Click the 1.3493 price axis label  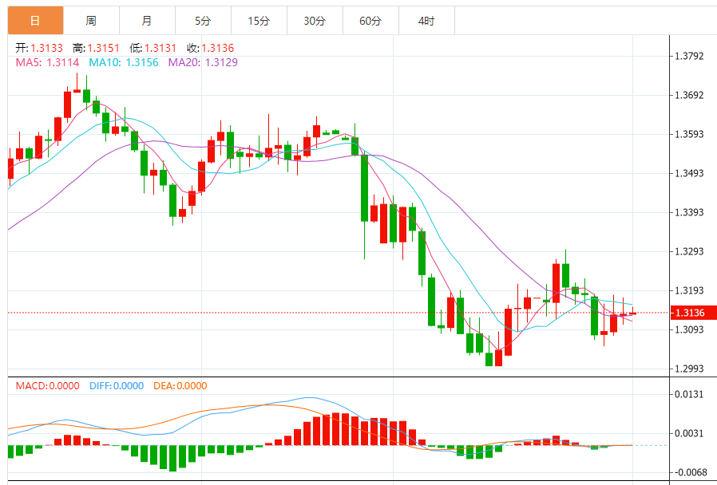(690, 173)
